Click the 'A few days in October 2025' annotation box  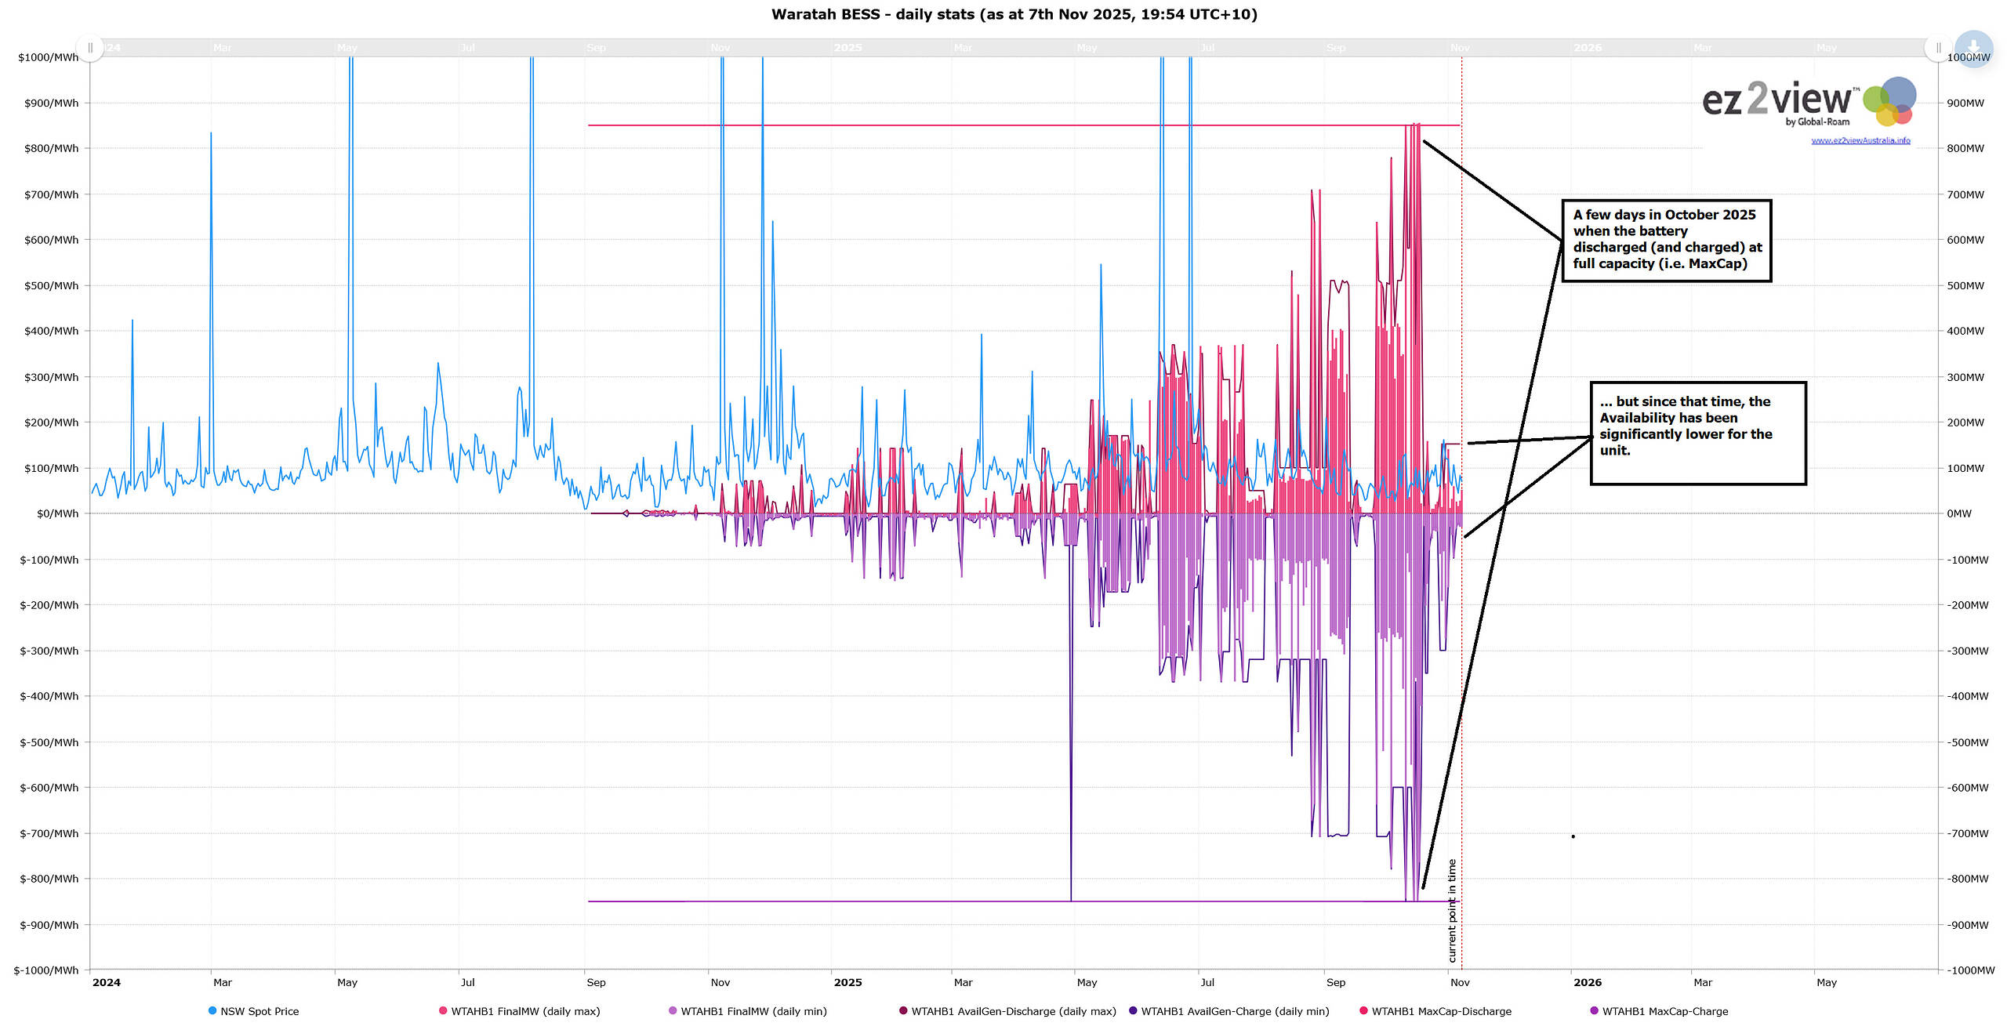click(1667, 240)
